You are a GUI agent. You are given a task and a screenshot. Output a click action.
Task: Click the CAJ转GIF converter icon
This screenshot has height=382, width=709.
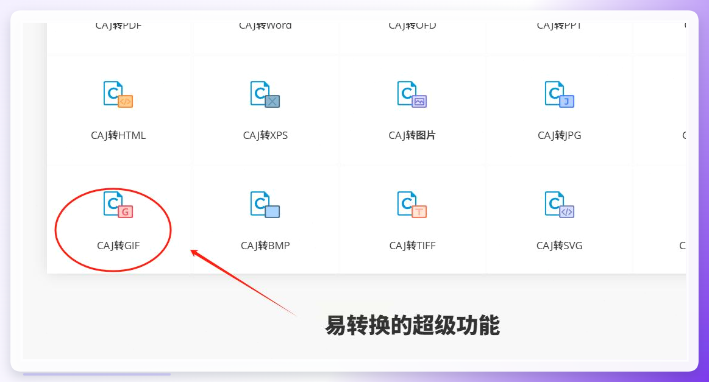(118, 205)
